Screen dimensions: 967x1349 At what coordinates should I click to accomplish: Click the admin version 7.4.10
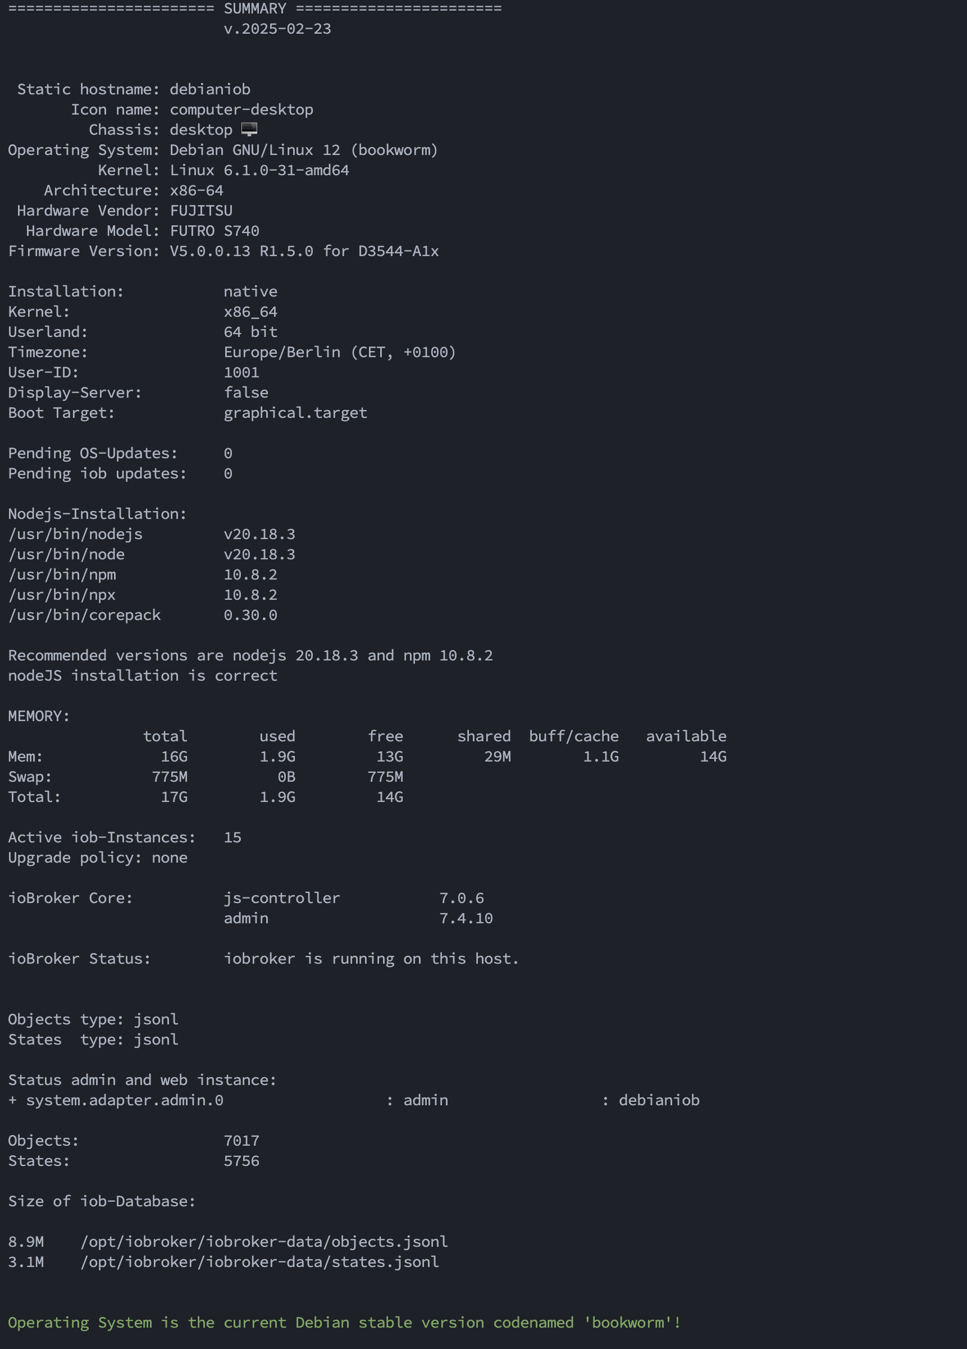pos(466,918)
